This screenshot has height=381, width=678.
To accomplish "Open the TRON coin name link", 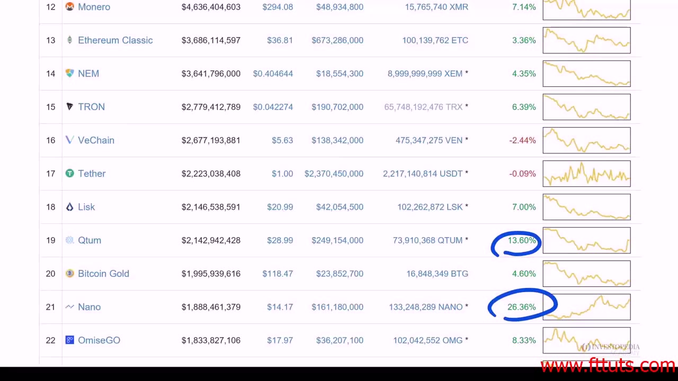I will point(91,107).
